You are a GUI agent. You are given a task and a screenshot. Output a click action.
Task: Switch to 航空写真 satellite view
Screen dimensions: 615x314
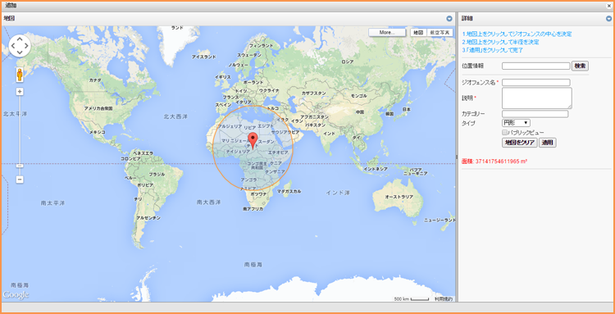click(x=440, y=33)
